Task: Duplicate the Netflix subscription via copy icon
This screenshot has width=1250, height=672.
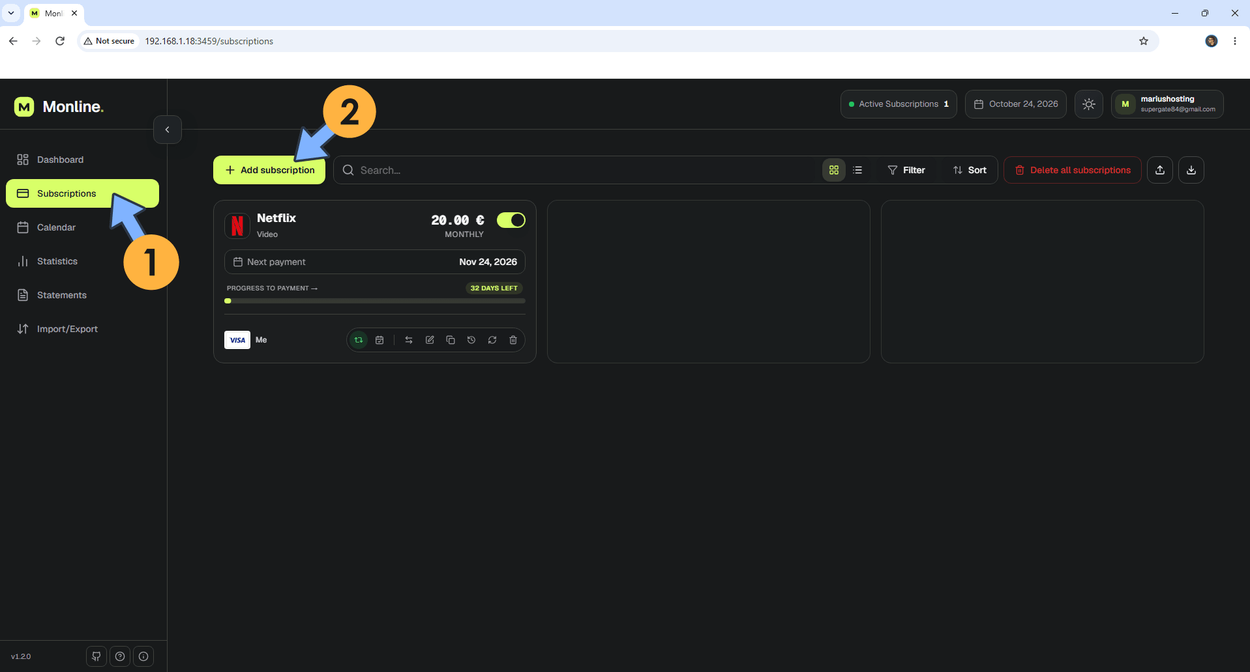Action: coord(451,340)
